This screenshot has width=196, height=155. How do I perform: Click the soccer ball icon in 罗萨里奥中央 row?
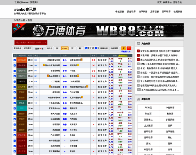106,108
